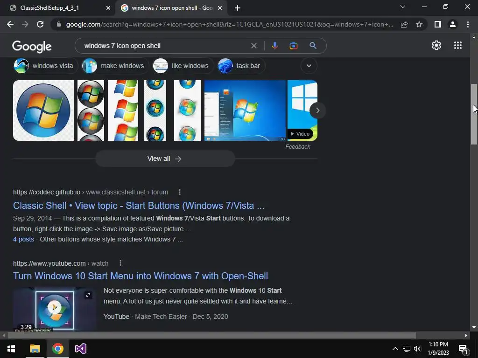Screen dimensions: 478x358
Task: Click the magnifying glass search button
Action: (313, 46)
